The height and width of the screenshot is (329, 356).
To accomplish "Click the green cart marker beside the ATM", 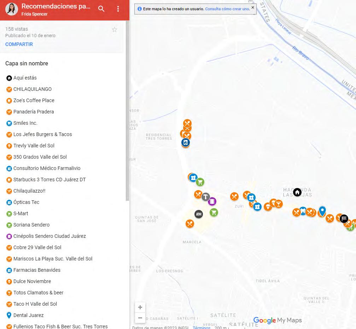I will [x=214, y=213].
